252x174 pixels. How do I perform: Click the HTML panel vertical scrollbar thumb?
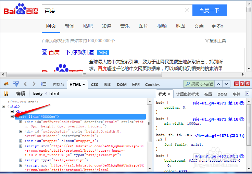click(x=150, y=123)
